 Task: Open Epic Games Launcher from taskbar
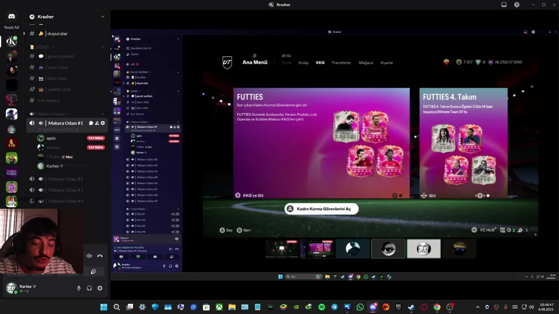(398, 307)
